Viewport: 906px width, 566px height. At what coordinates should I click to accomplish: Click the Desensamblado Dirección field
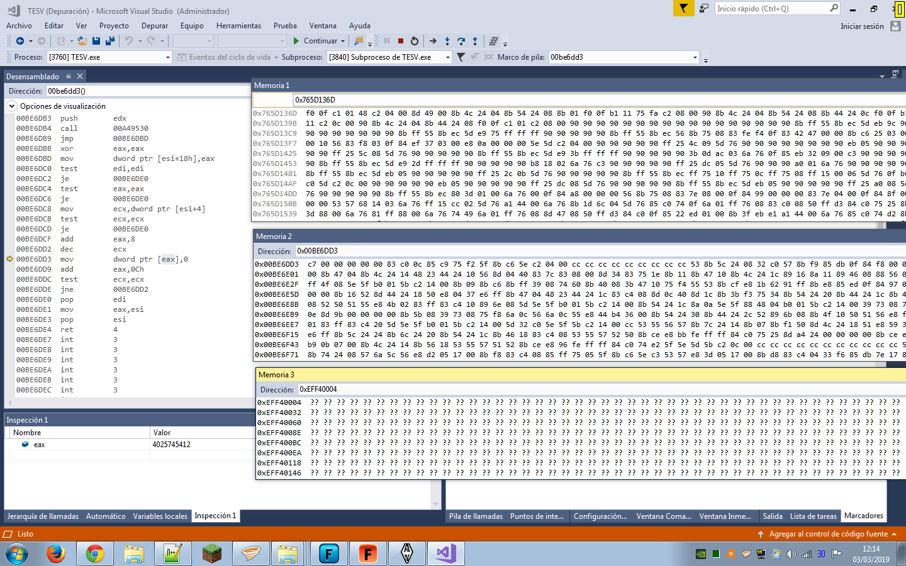148,91
